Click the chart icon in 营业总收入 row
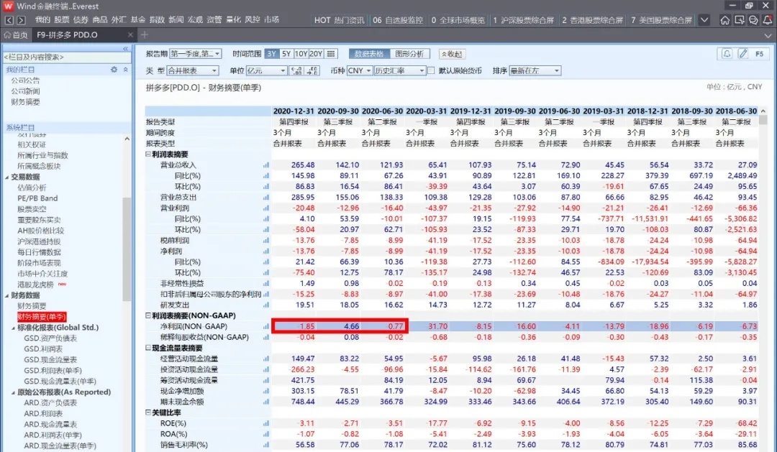The image size is (777, 452). tap(266, 165)
